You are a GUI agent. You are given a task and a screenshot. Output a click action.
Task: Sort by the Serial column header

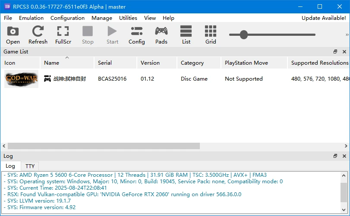(115, 63)
